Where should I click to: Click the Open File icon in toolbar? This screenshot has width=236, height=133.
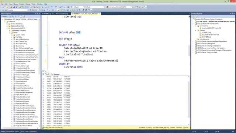click(11, 7)
